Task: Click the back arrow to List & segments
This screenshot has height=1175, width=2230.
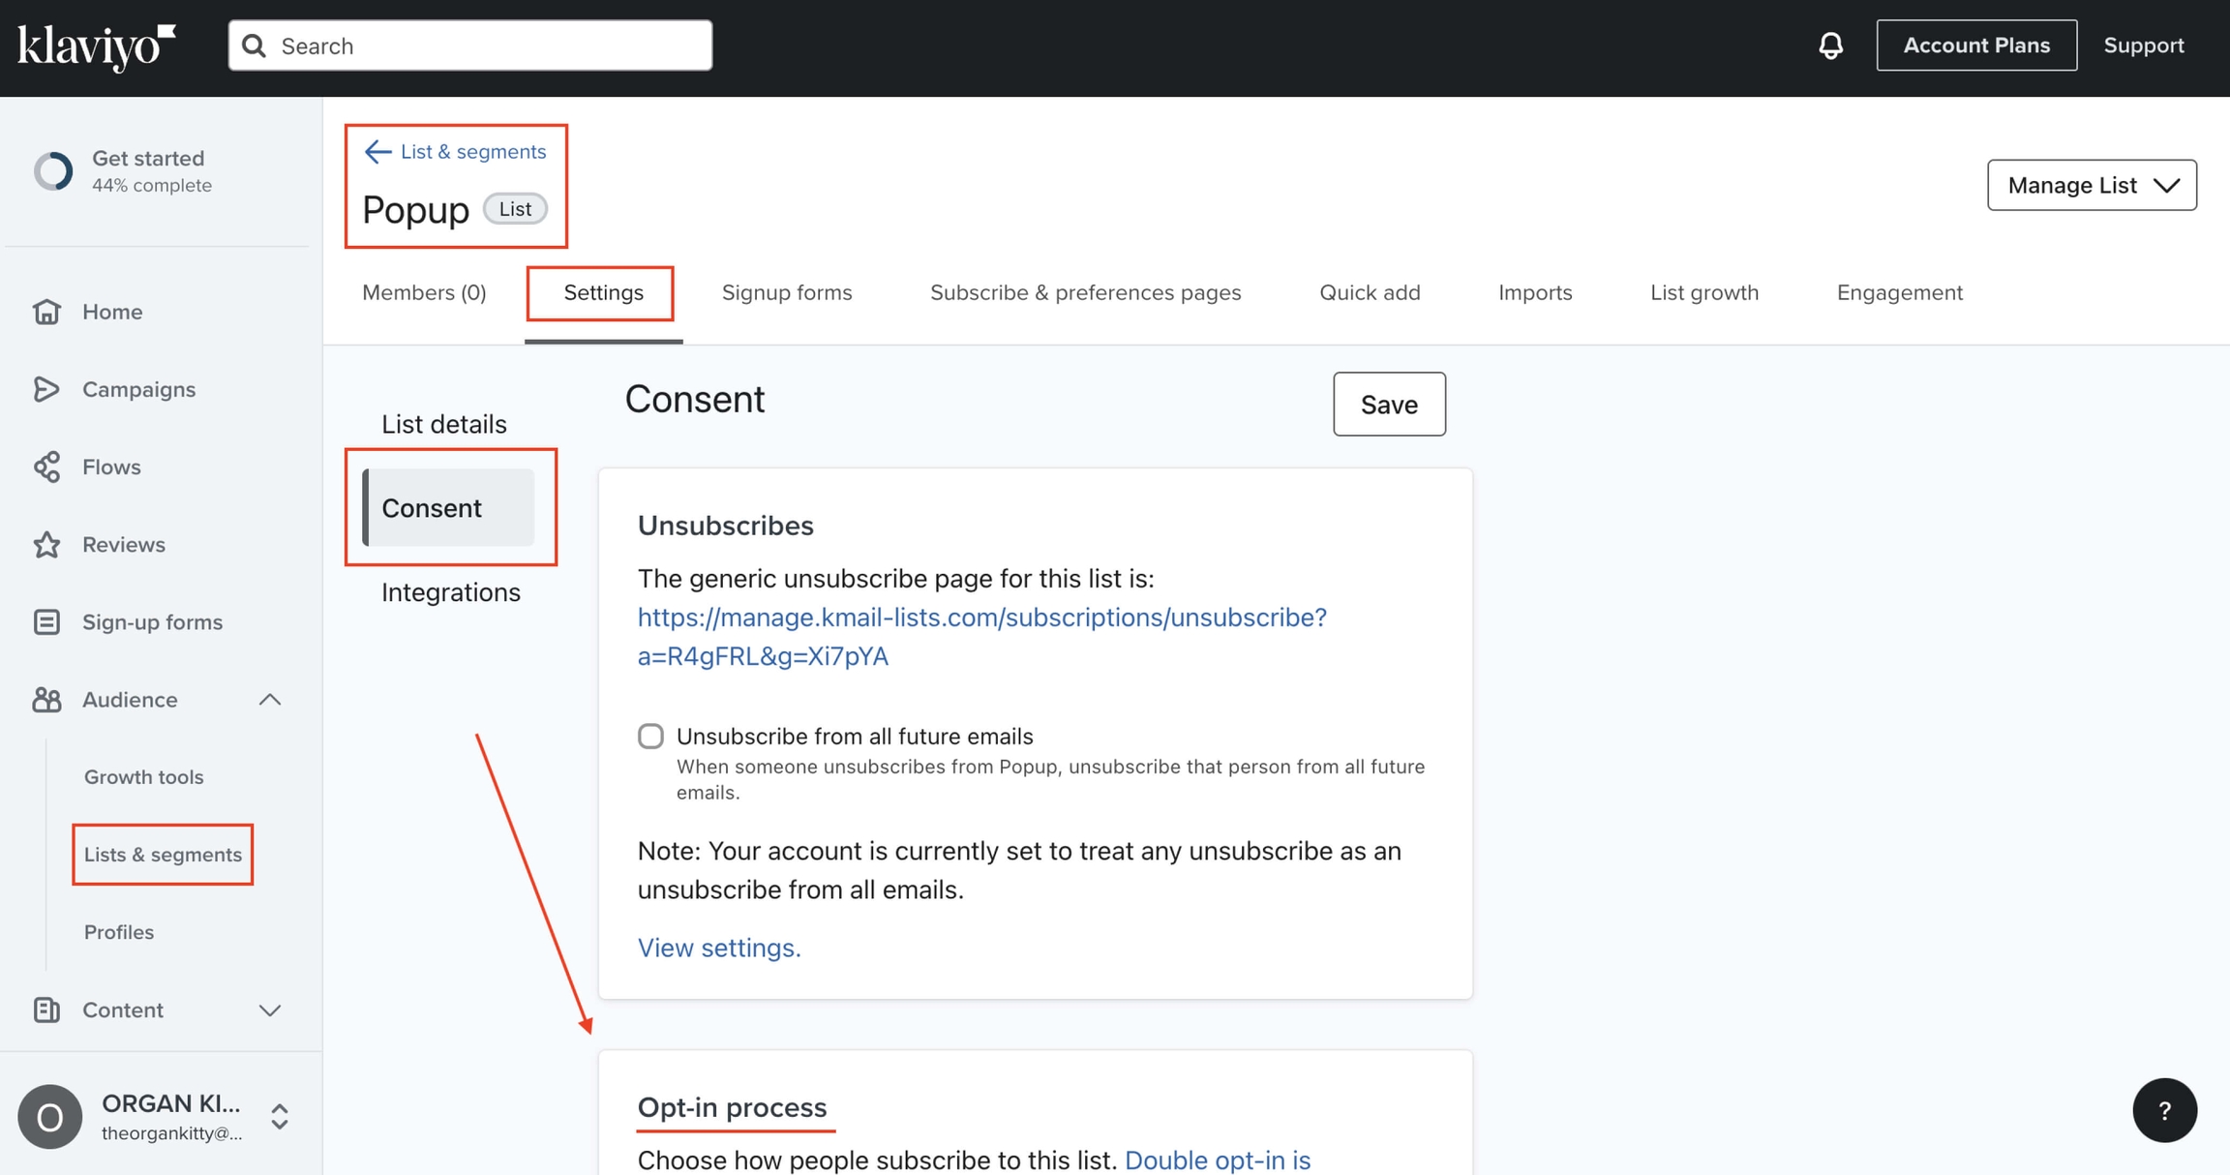Action: (376, 151)
